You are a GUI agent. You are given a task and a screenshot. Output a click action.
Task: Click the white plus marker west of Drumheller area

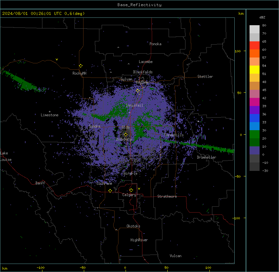point(198,121)
